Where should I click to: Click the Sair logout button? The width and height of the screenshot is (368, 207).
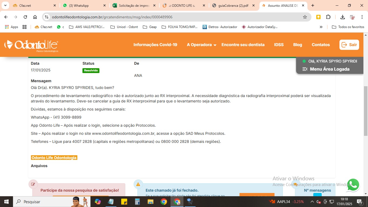[x=349, y=45]
